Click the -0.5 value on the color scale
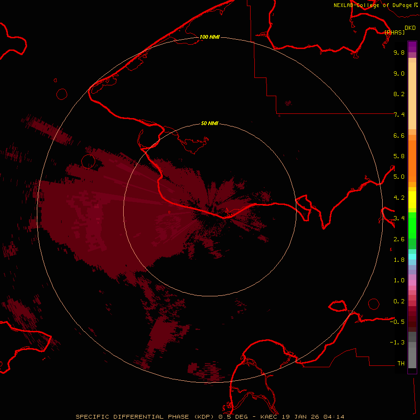This screenshot has width=420, height=420. pos(397,322)
